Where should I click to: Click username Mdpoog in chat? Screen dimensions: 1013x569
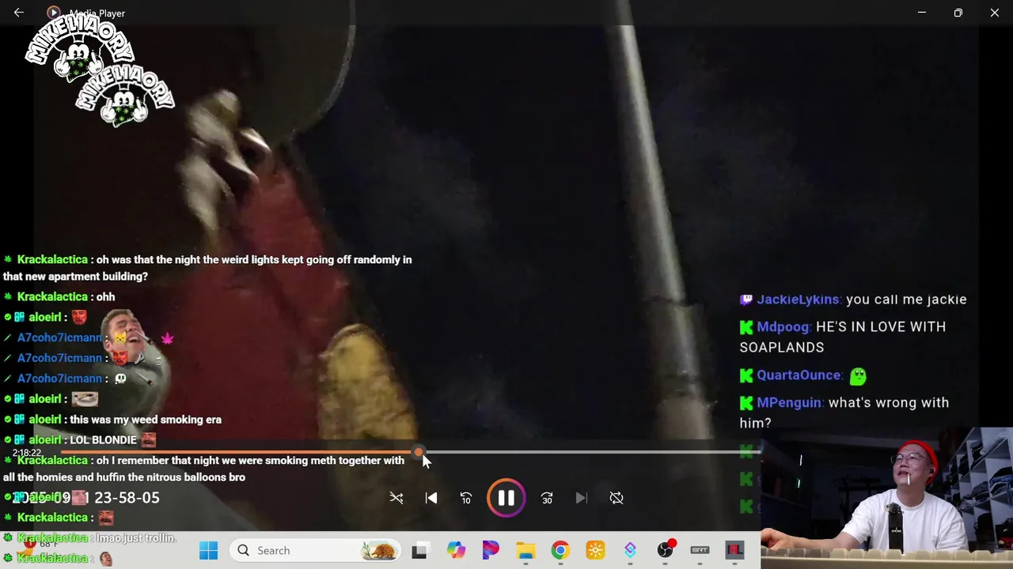pos(783,327)
